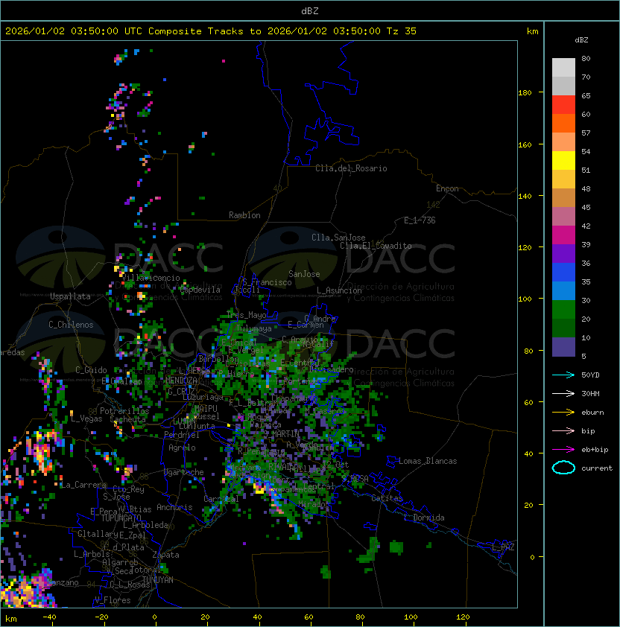The image size is (620, 627).
Task: Select the yellow eburn arrow in legend
Action: [x=563, y=413]
